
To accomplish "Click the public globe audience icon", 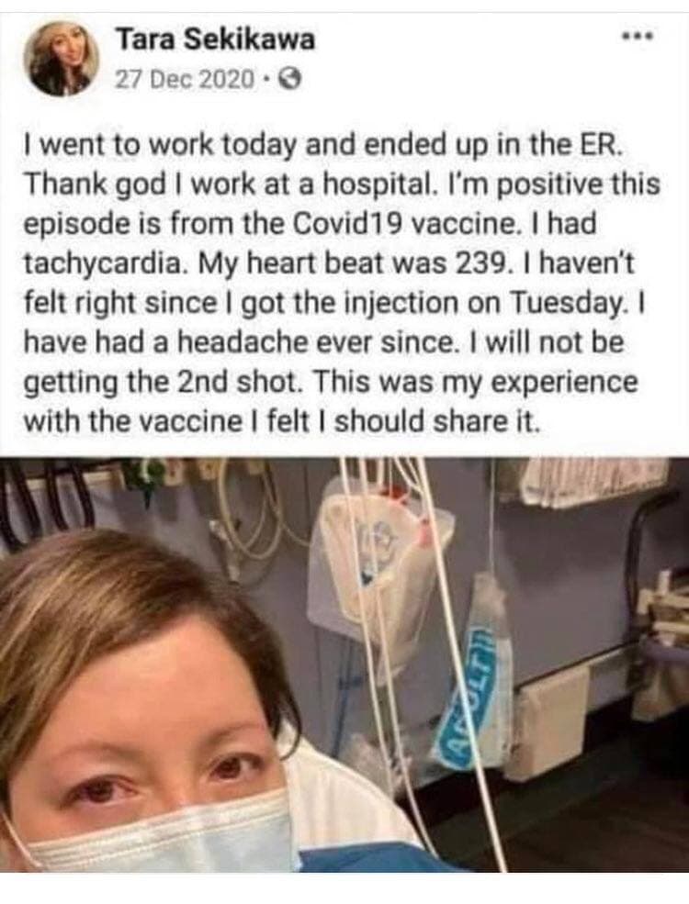I will point(288,79).
